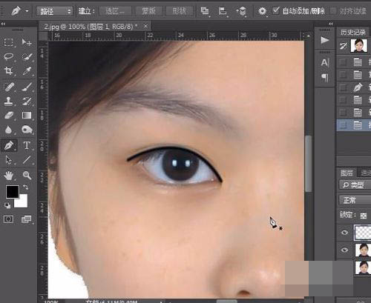Select the Sponge tool
Screen dimensions: 371x303
pyautogui.click(x=27, y=130)
